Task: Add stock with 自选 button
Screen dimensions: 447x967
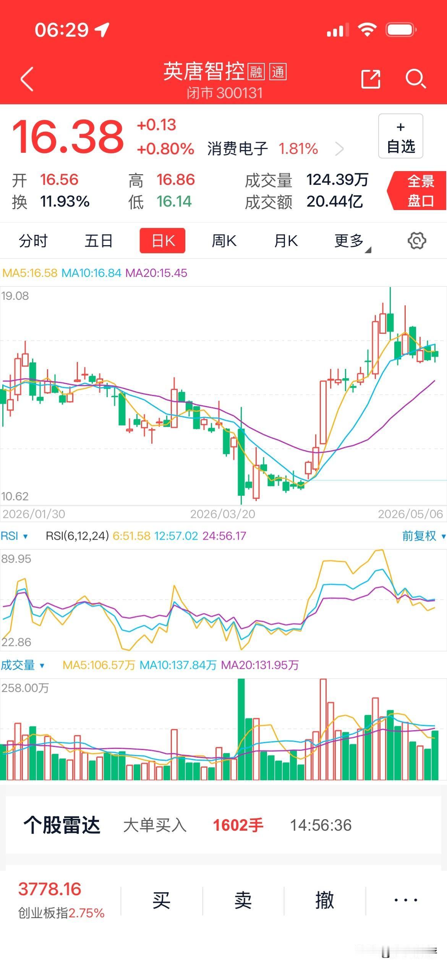Action: (401, 136)
